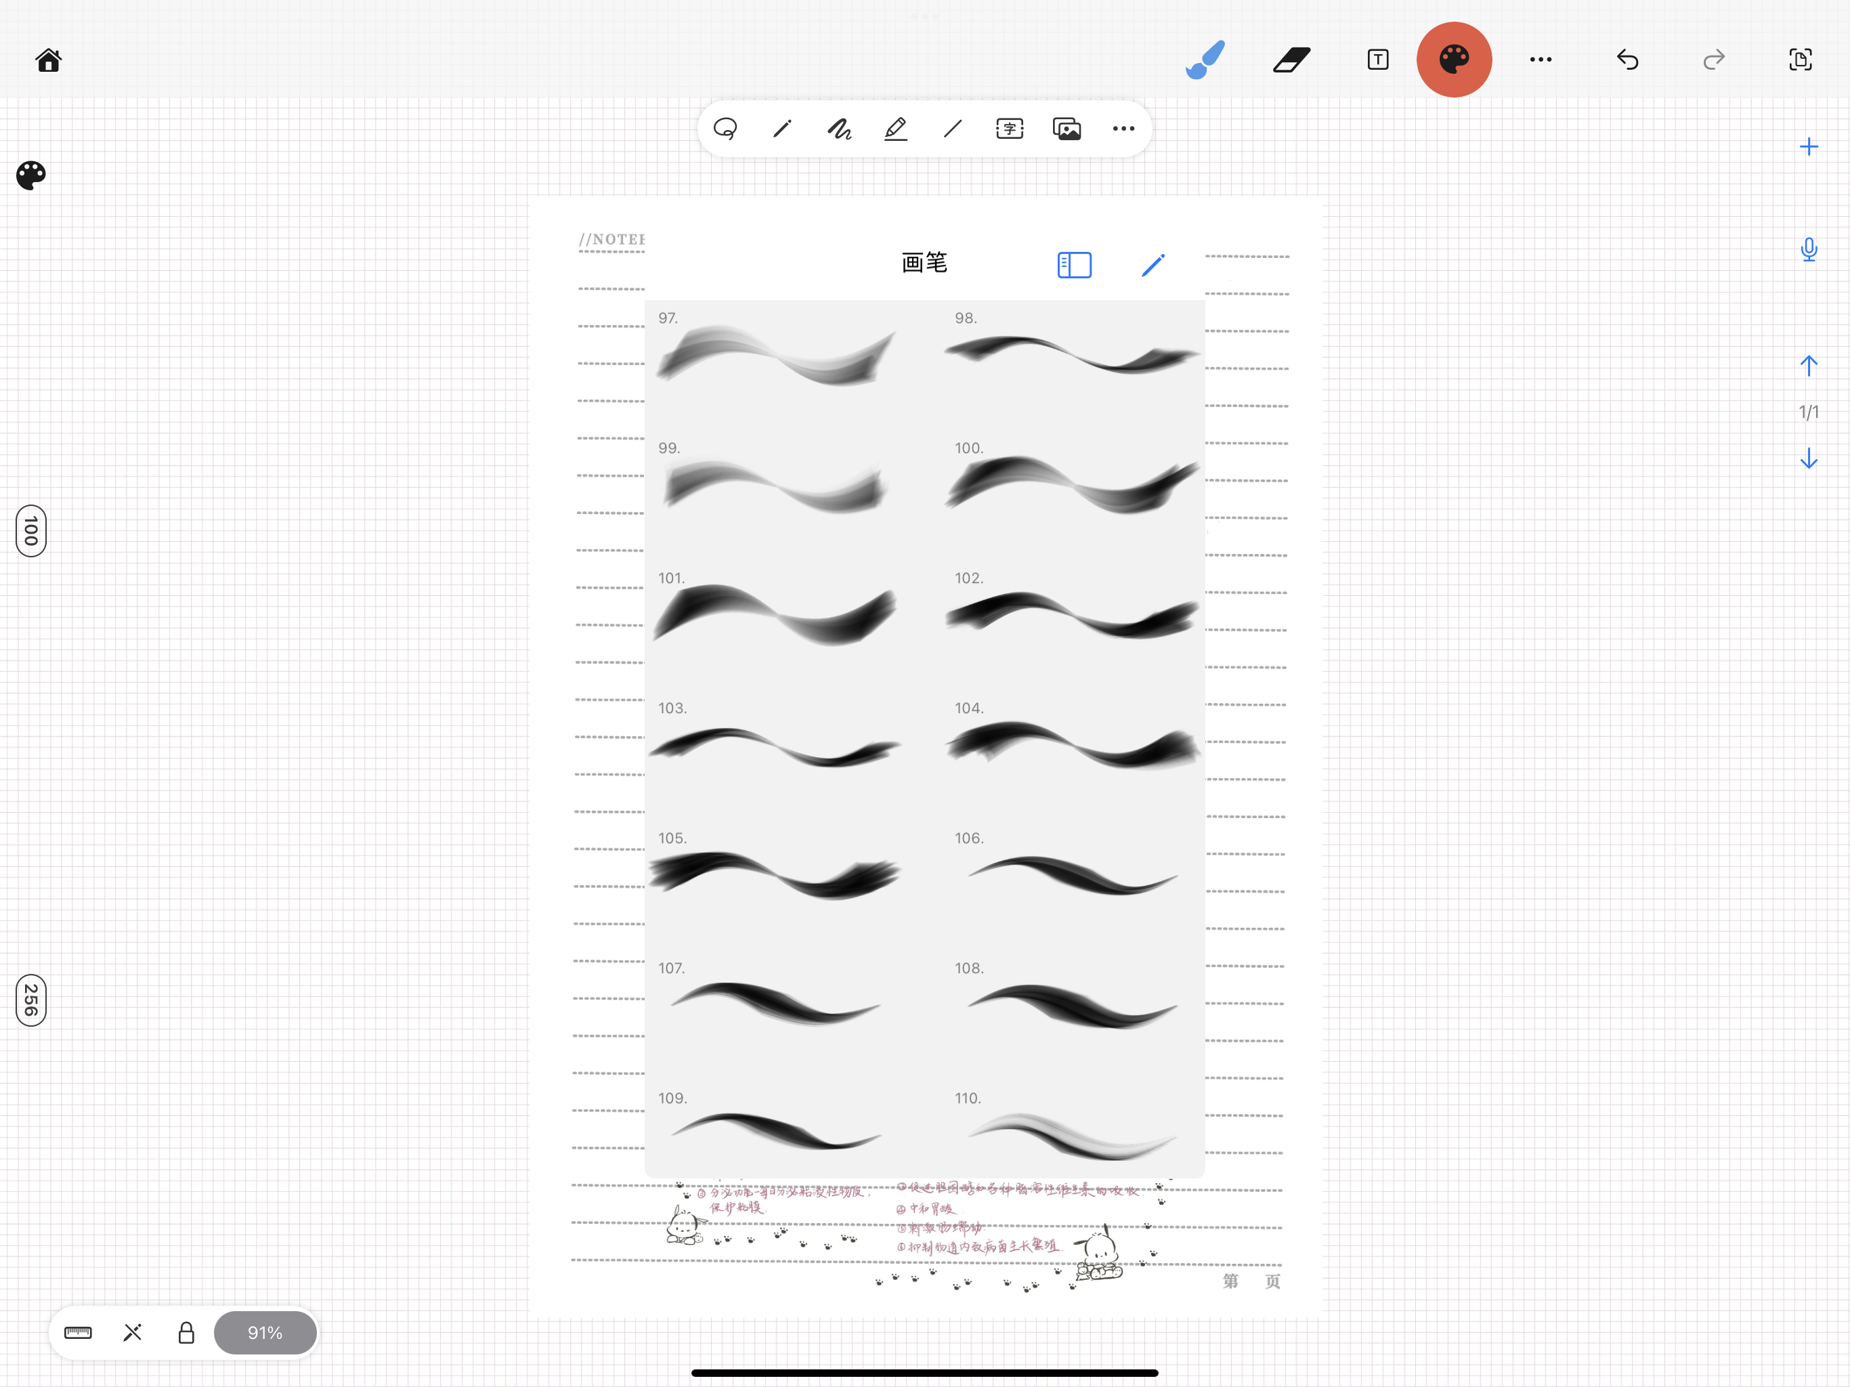Screen dimensions: 1850x1387
Task: Select the blue paintbrush tool
Action: 1205,60
